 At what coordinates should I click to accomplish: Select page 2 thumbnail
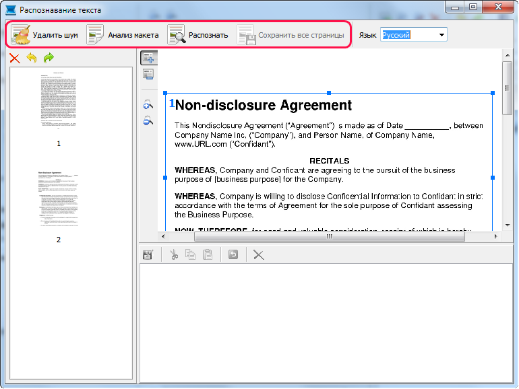tap(59, 199)
